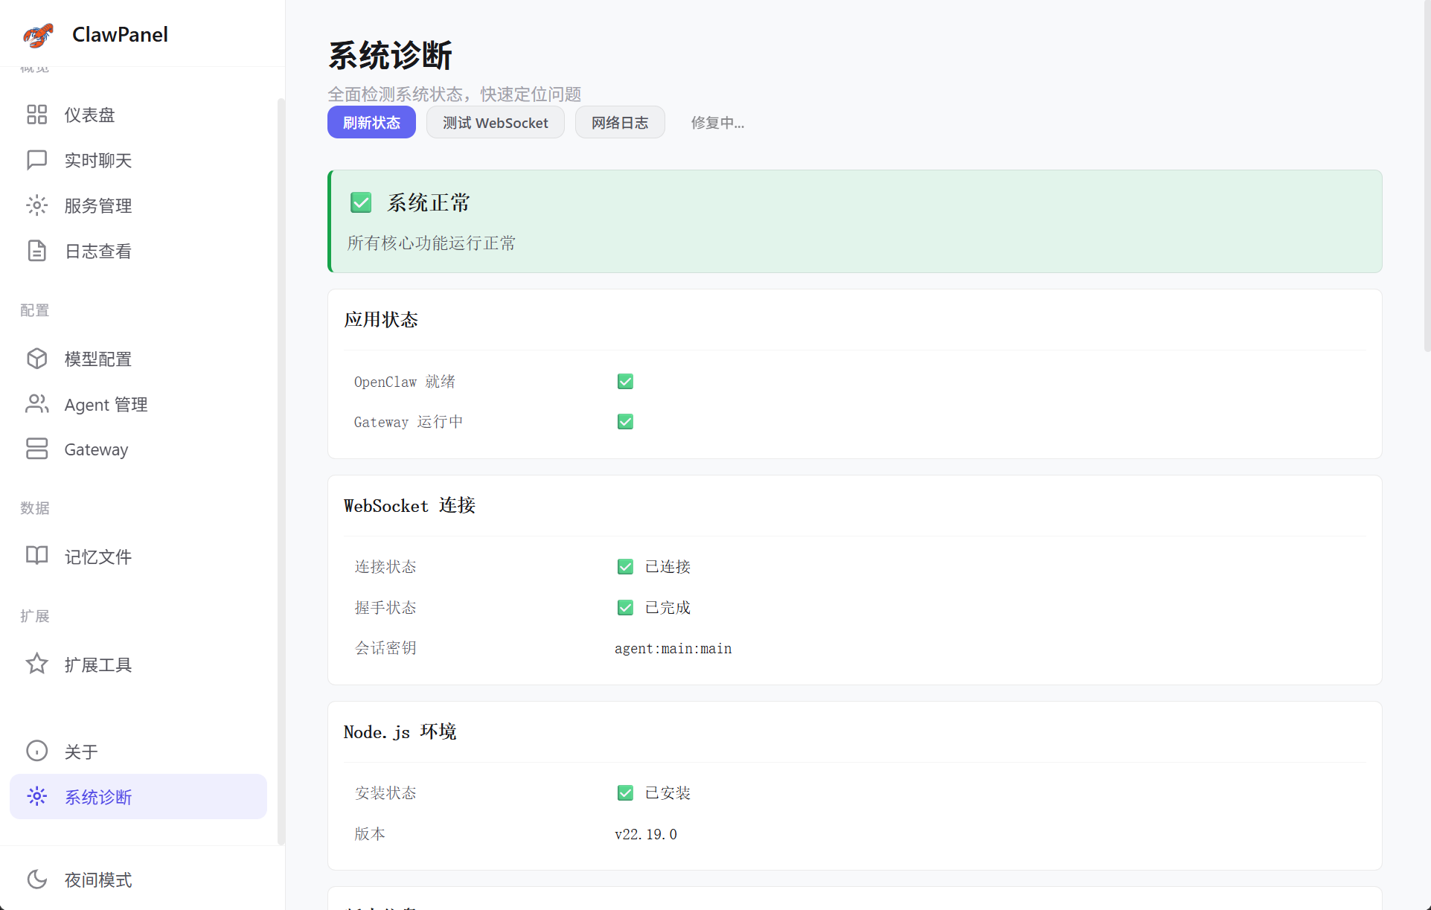This screenshot has height=910, width=1431.
Task: Open the 关于 about icon
Action: [37, 751]
